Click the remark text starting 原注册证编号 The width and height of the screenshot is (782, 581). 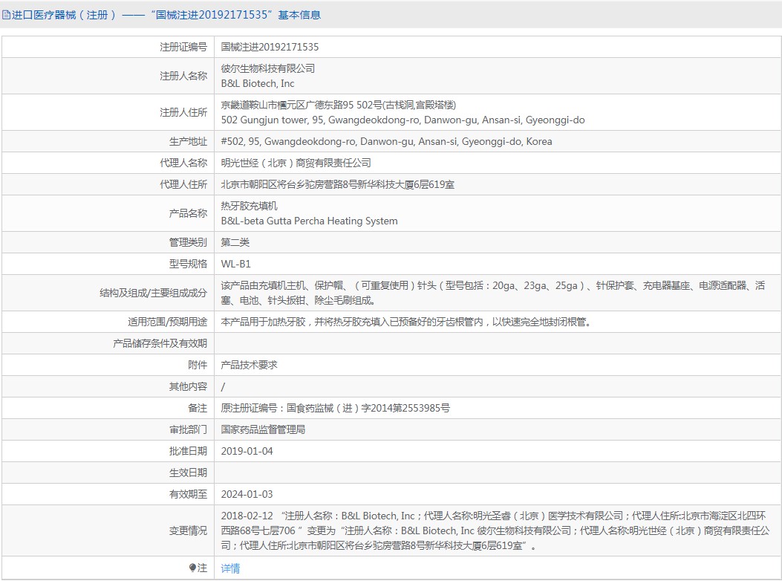click(x=335, y=408)
